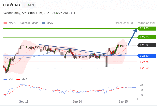
Task: Click the blue RSI legend swatch
Action: (x=5, y=79)
